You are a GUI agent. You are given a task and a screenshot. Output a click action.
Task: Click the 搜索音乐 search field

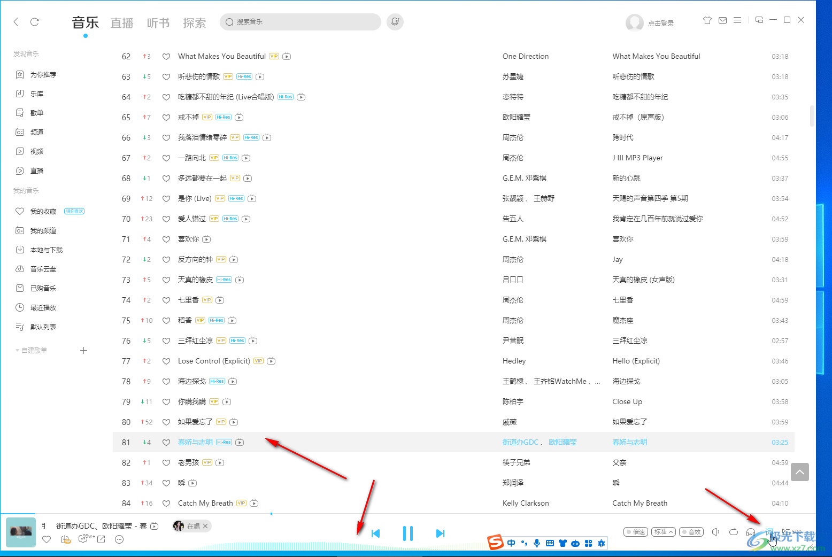click(x=301, y=22)
